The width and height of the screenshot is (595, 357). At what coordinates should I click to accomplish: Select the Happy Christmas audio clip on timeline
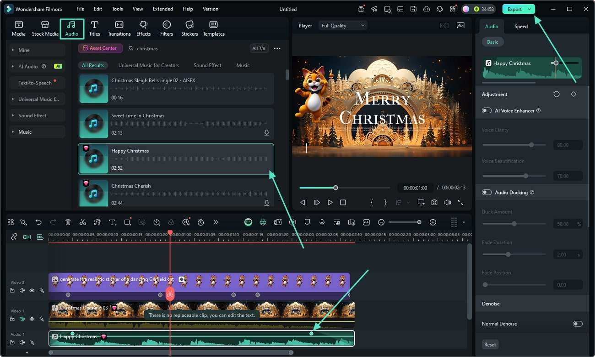[201, 338]
